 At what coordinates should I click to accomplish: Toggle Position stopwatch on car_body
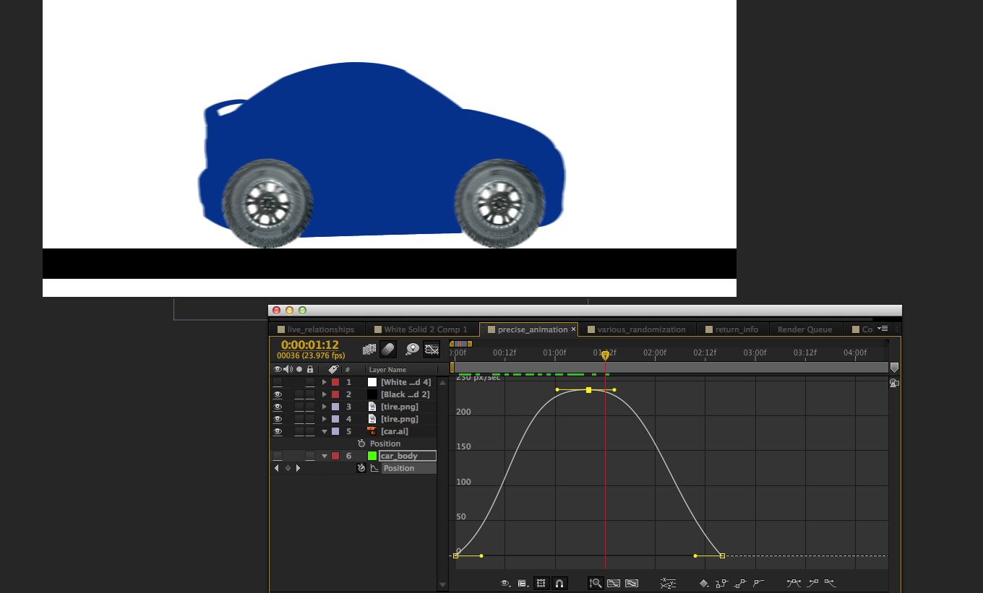click(x=361, y=468)
